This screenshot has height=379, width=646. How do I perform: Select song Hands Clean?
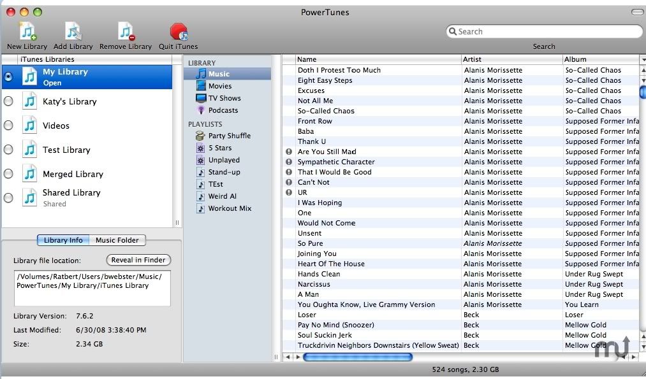[x=319, y=274]
